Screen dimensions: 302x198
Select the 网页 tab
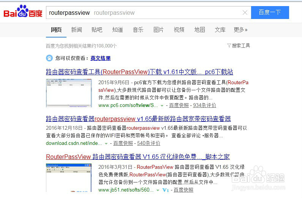click(x=56, y=30)
